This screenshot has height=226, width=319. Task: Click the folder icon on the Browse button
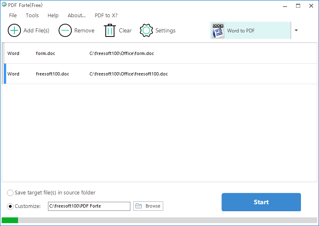[x=139, y=206]
